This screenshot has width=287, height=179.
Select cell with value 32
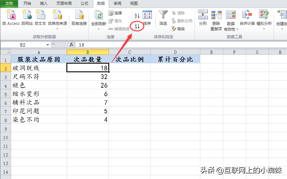(88, 76)
